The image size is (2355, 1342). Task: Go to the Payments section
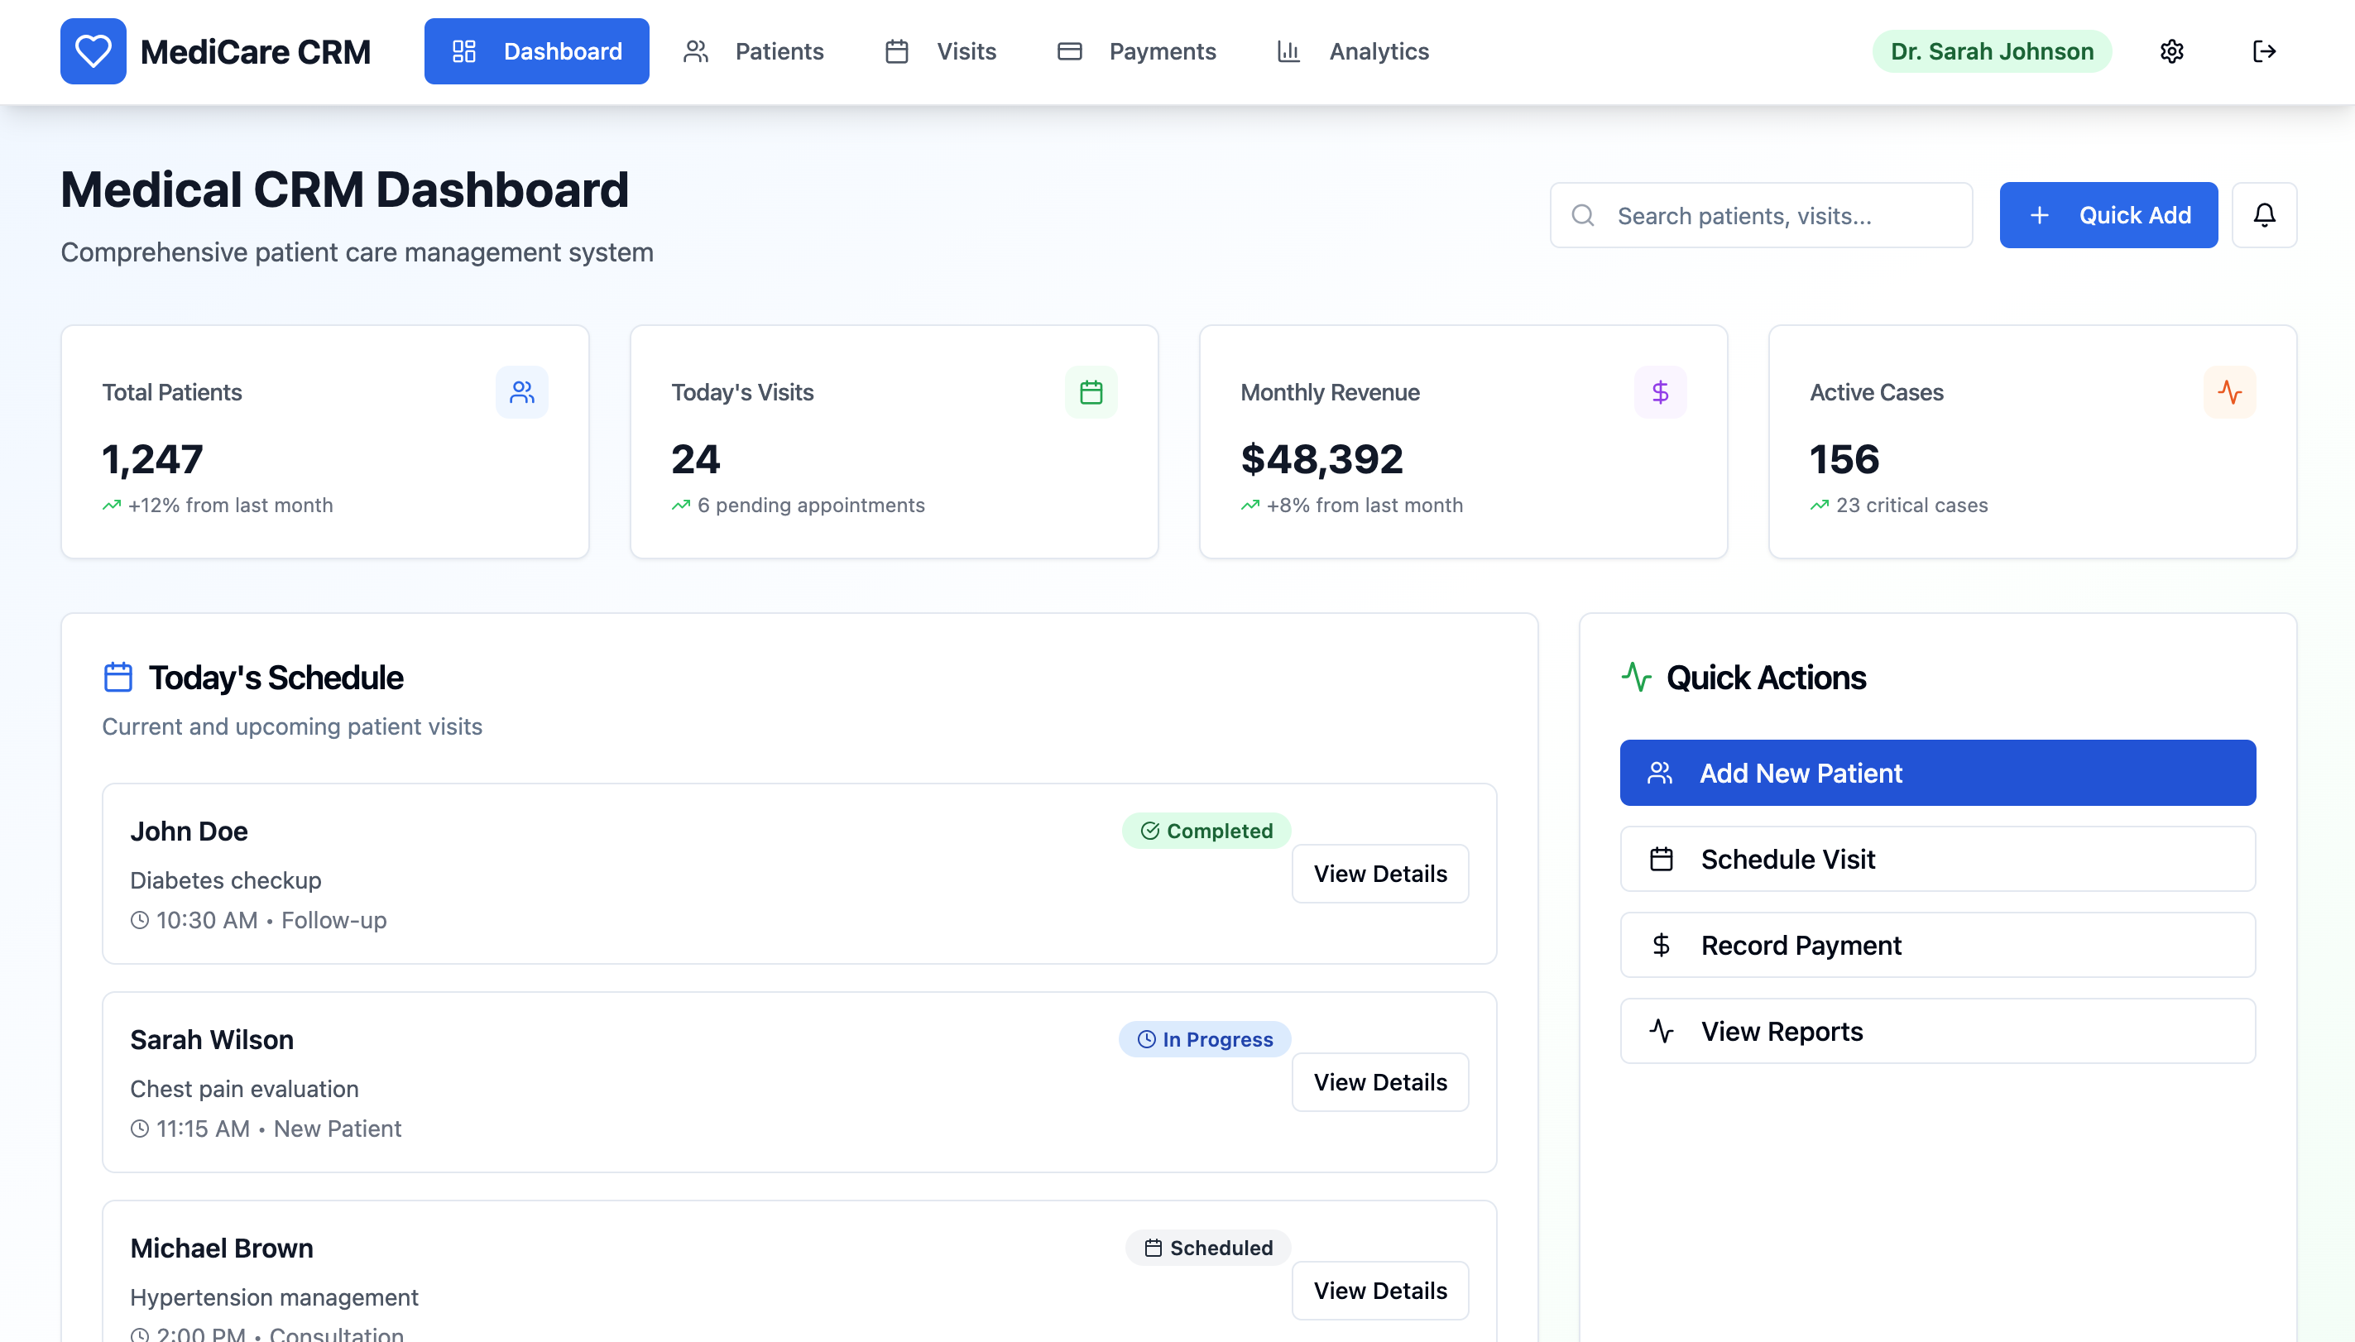1136,51
